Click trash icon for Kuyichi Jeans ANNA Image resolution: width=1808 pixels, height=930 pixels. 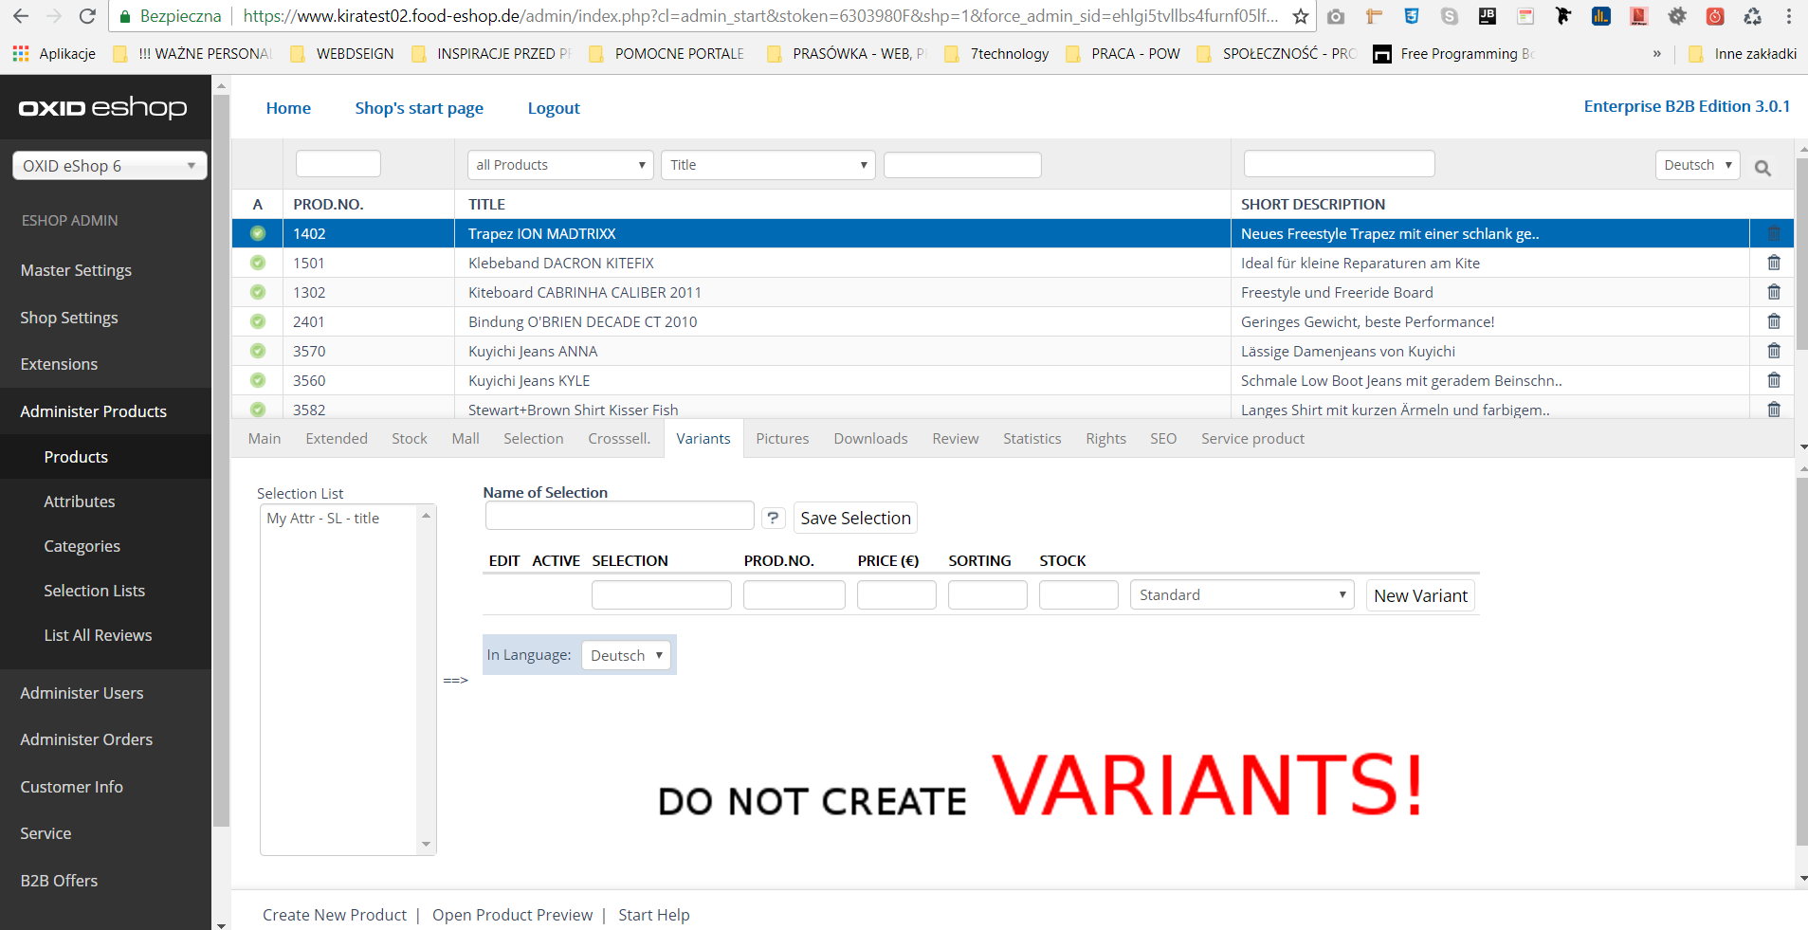pos(1773,351)
